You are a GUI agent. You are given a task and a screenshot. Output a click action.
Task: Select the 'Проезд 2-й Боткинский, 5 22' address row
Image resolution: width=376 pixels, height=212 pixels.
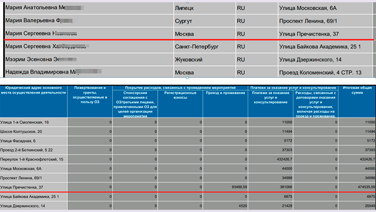tap(26, 150)
